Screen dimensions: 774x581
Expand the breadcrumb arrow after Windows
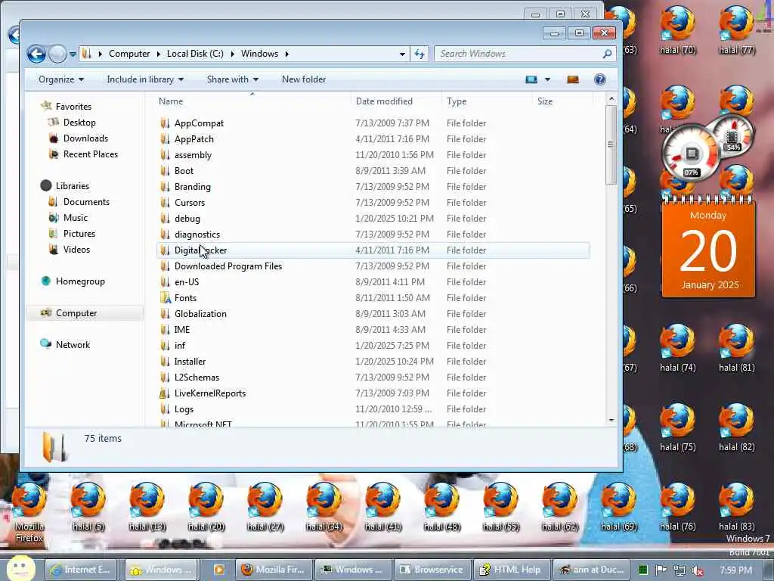[286, 54]
